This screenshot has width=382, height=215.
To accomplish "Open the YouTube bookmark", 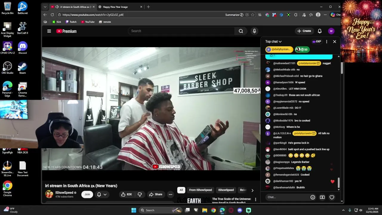I will (88, 22).
